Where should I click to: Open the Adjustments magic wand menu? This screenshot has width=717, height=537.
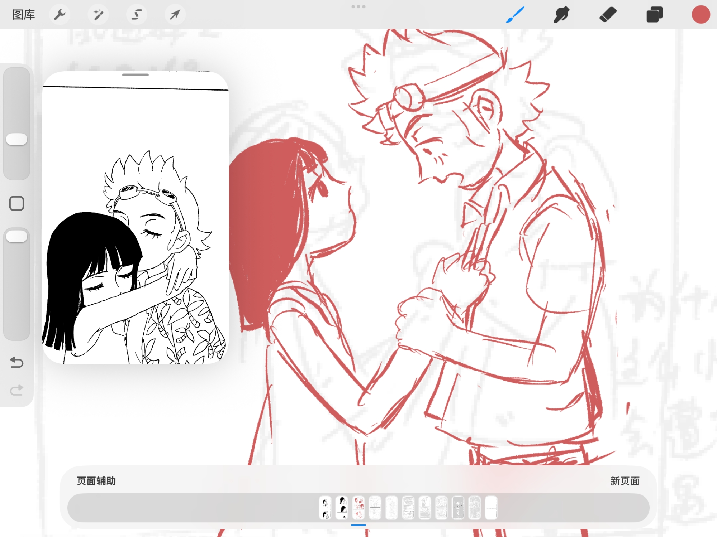tap(98, 15)
